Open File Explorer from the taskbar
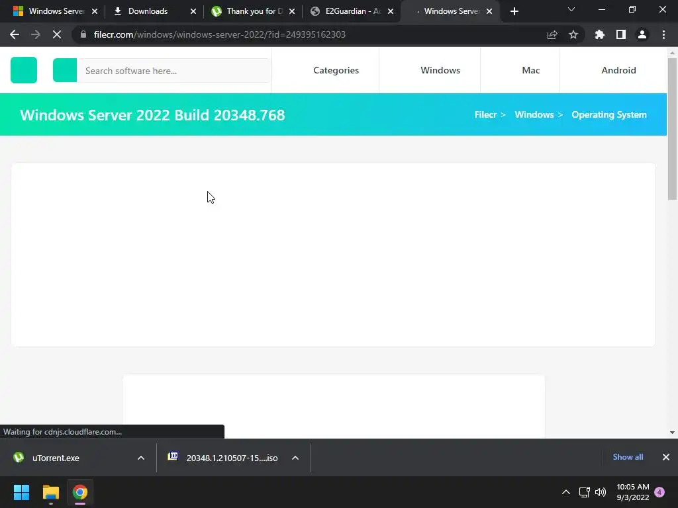 [50, 492]
